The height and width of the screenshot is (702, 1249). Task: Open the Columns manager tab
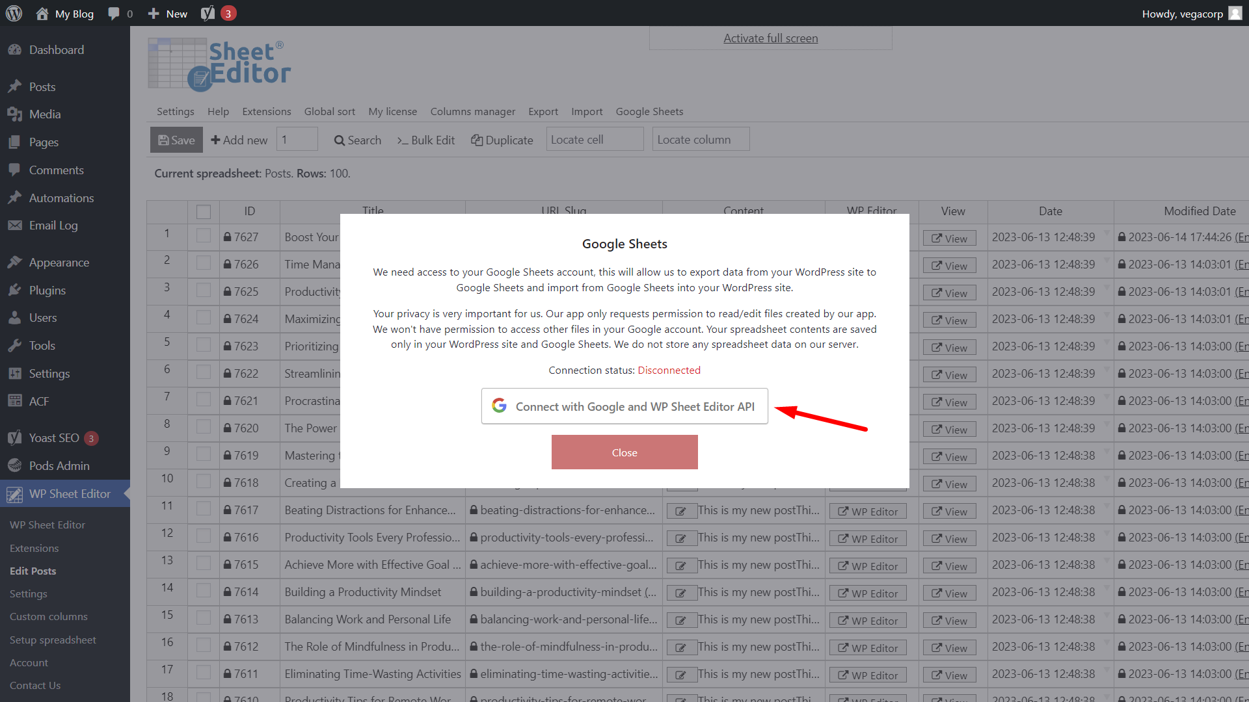pos(472,111)
